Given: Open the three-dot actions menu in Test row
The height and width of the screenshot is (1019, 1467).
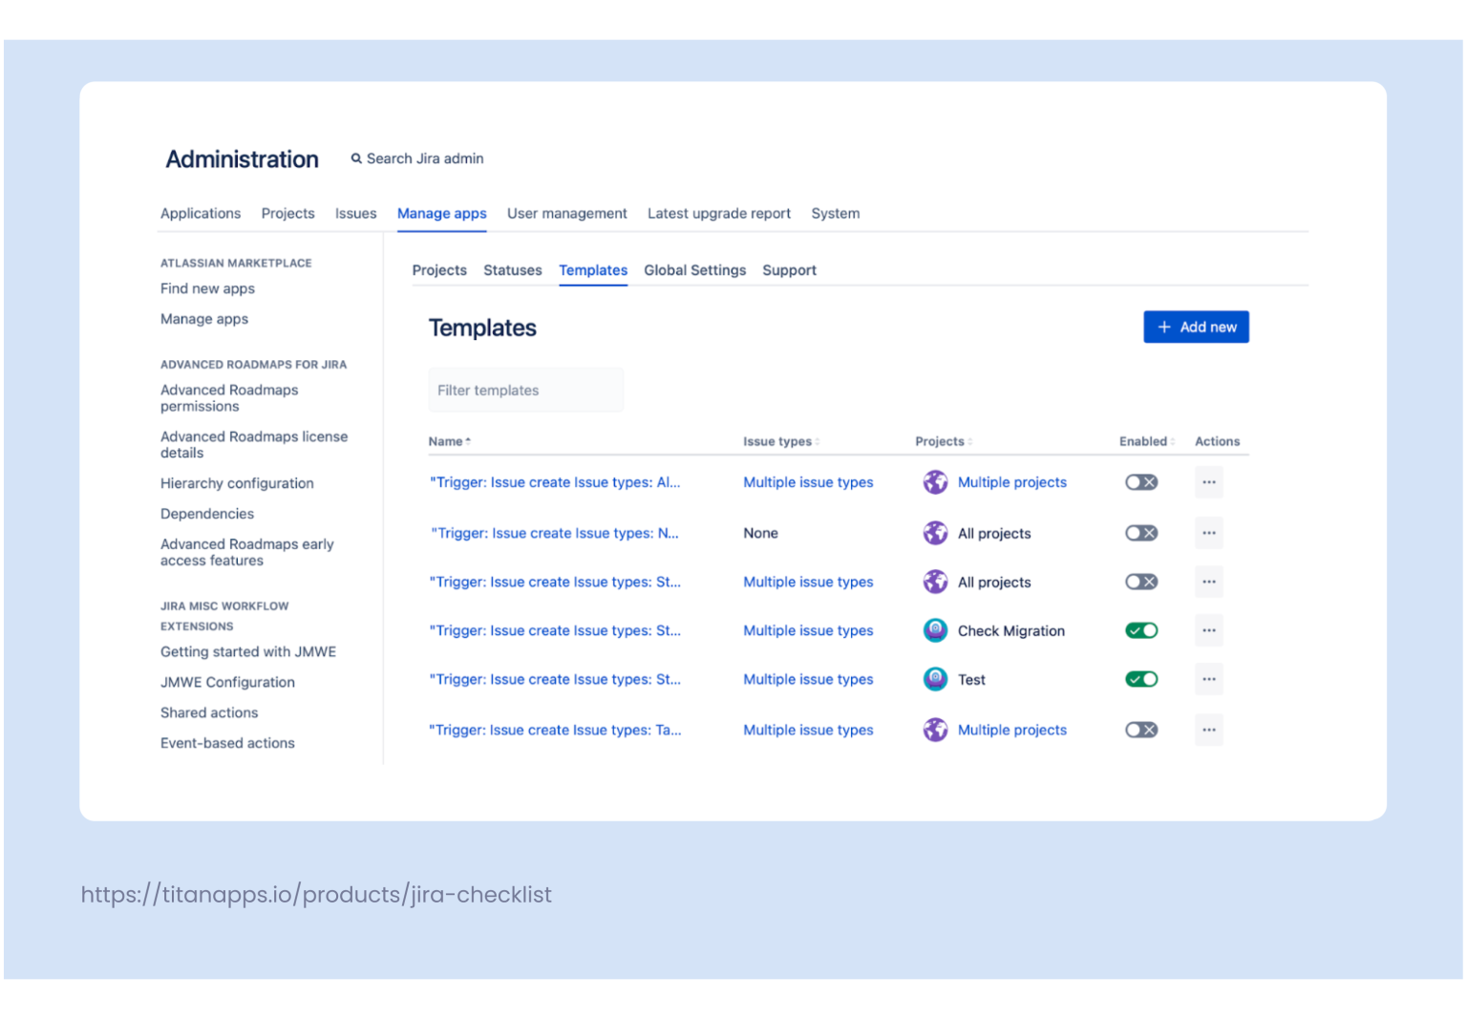Looking at the screenshot, I should (x=1208, y=679).
